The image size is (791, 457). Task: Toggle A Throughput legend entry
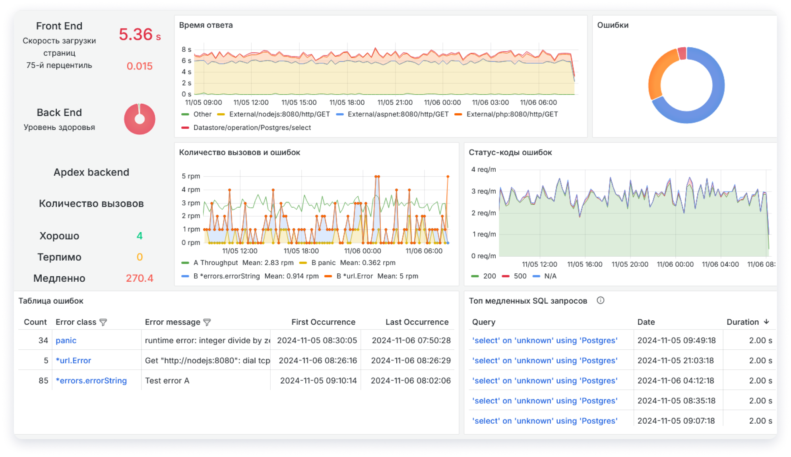pyautogui.click(x=215, y=263)
